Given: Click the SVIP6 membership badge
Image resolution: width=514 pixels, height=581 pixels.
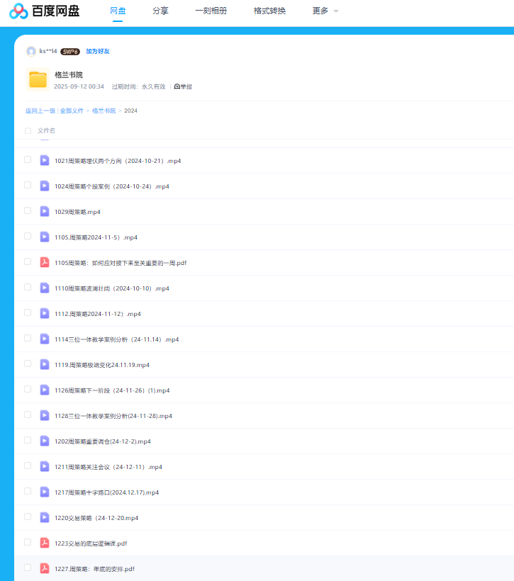Looking at the screenshot, I should (69, 51).
